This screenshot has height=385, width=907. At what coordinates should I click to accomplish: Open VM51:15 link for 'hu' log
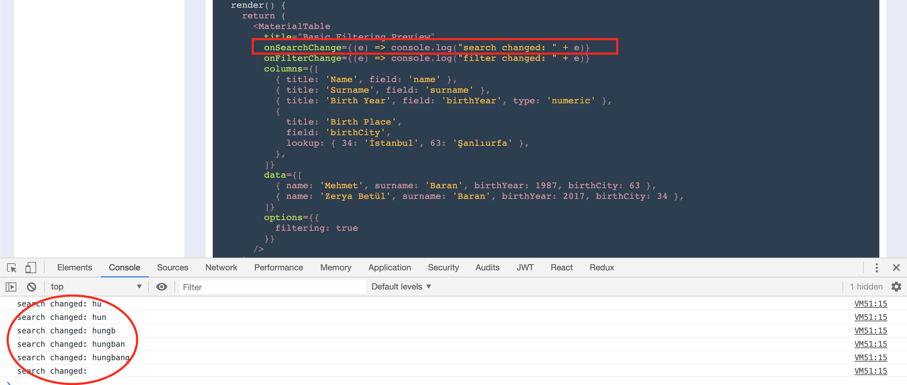pyautogui.click(x=870, y=304)
